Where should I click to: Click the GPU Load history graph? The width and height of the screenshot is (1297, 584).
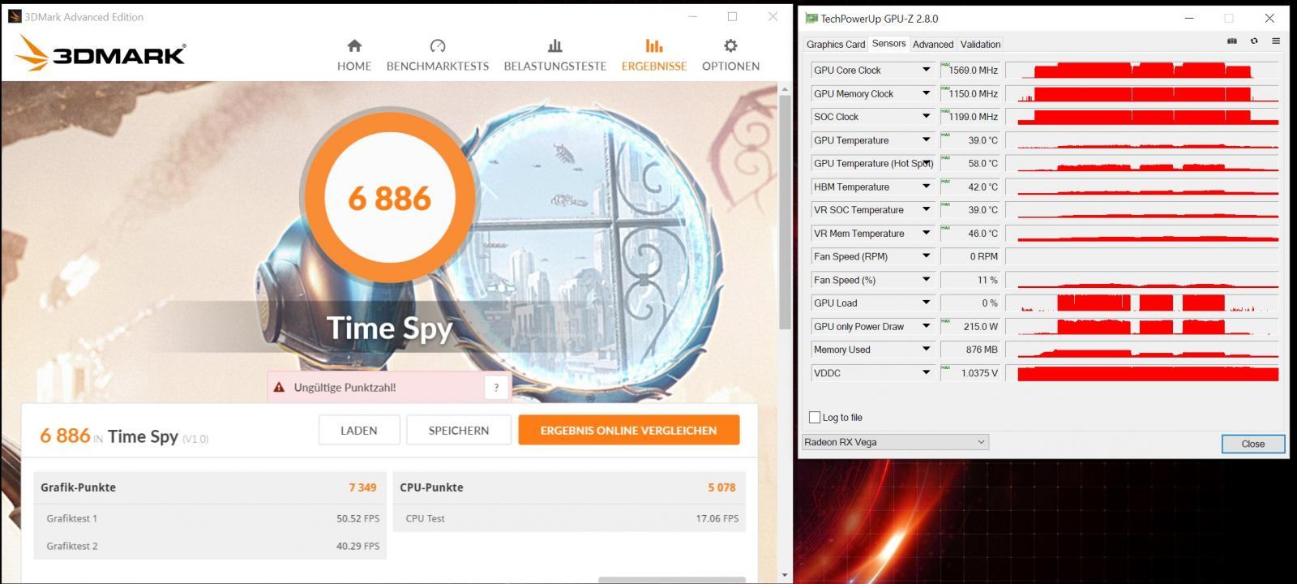click(x=1142, y=303)
